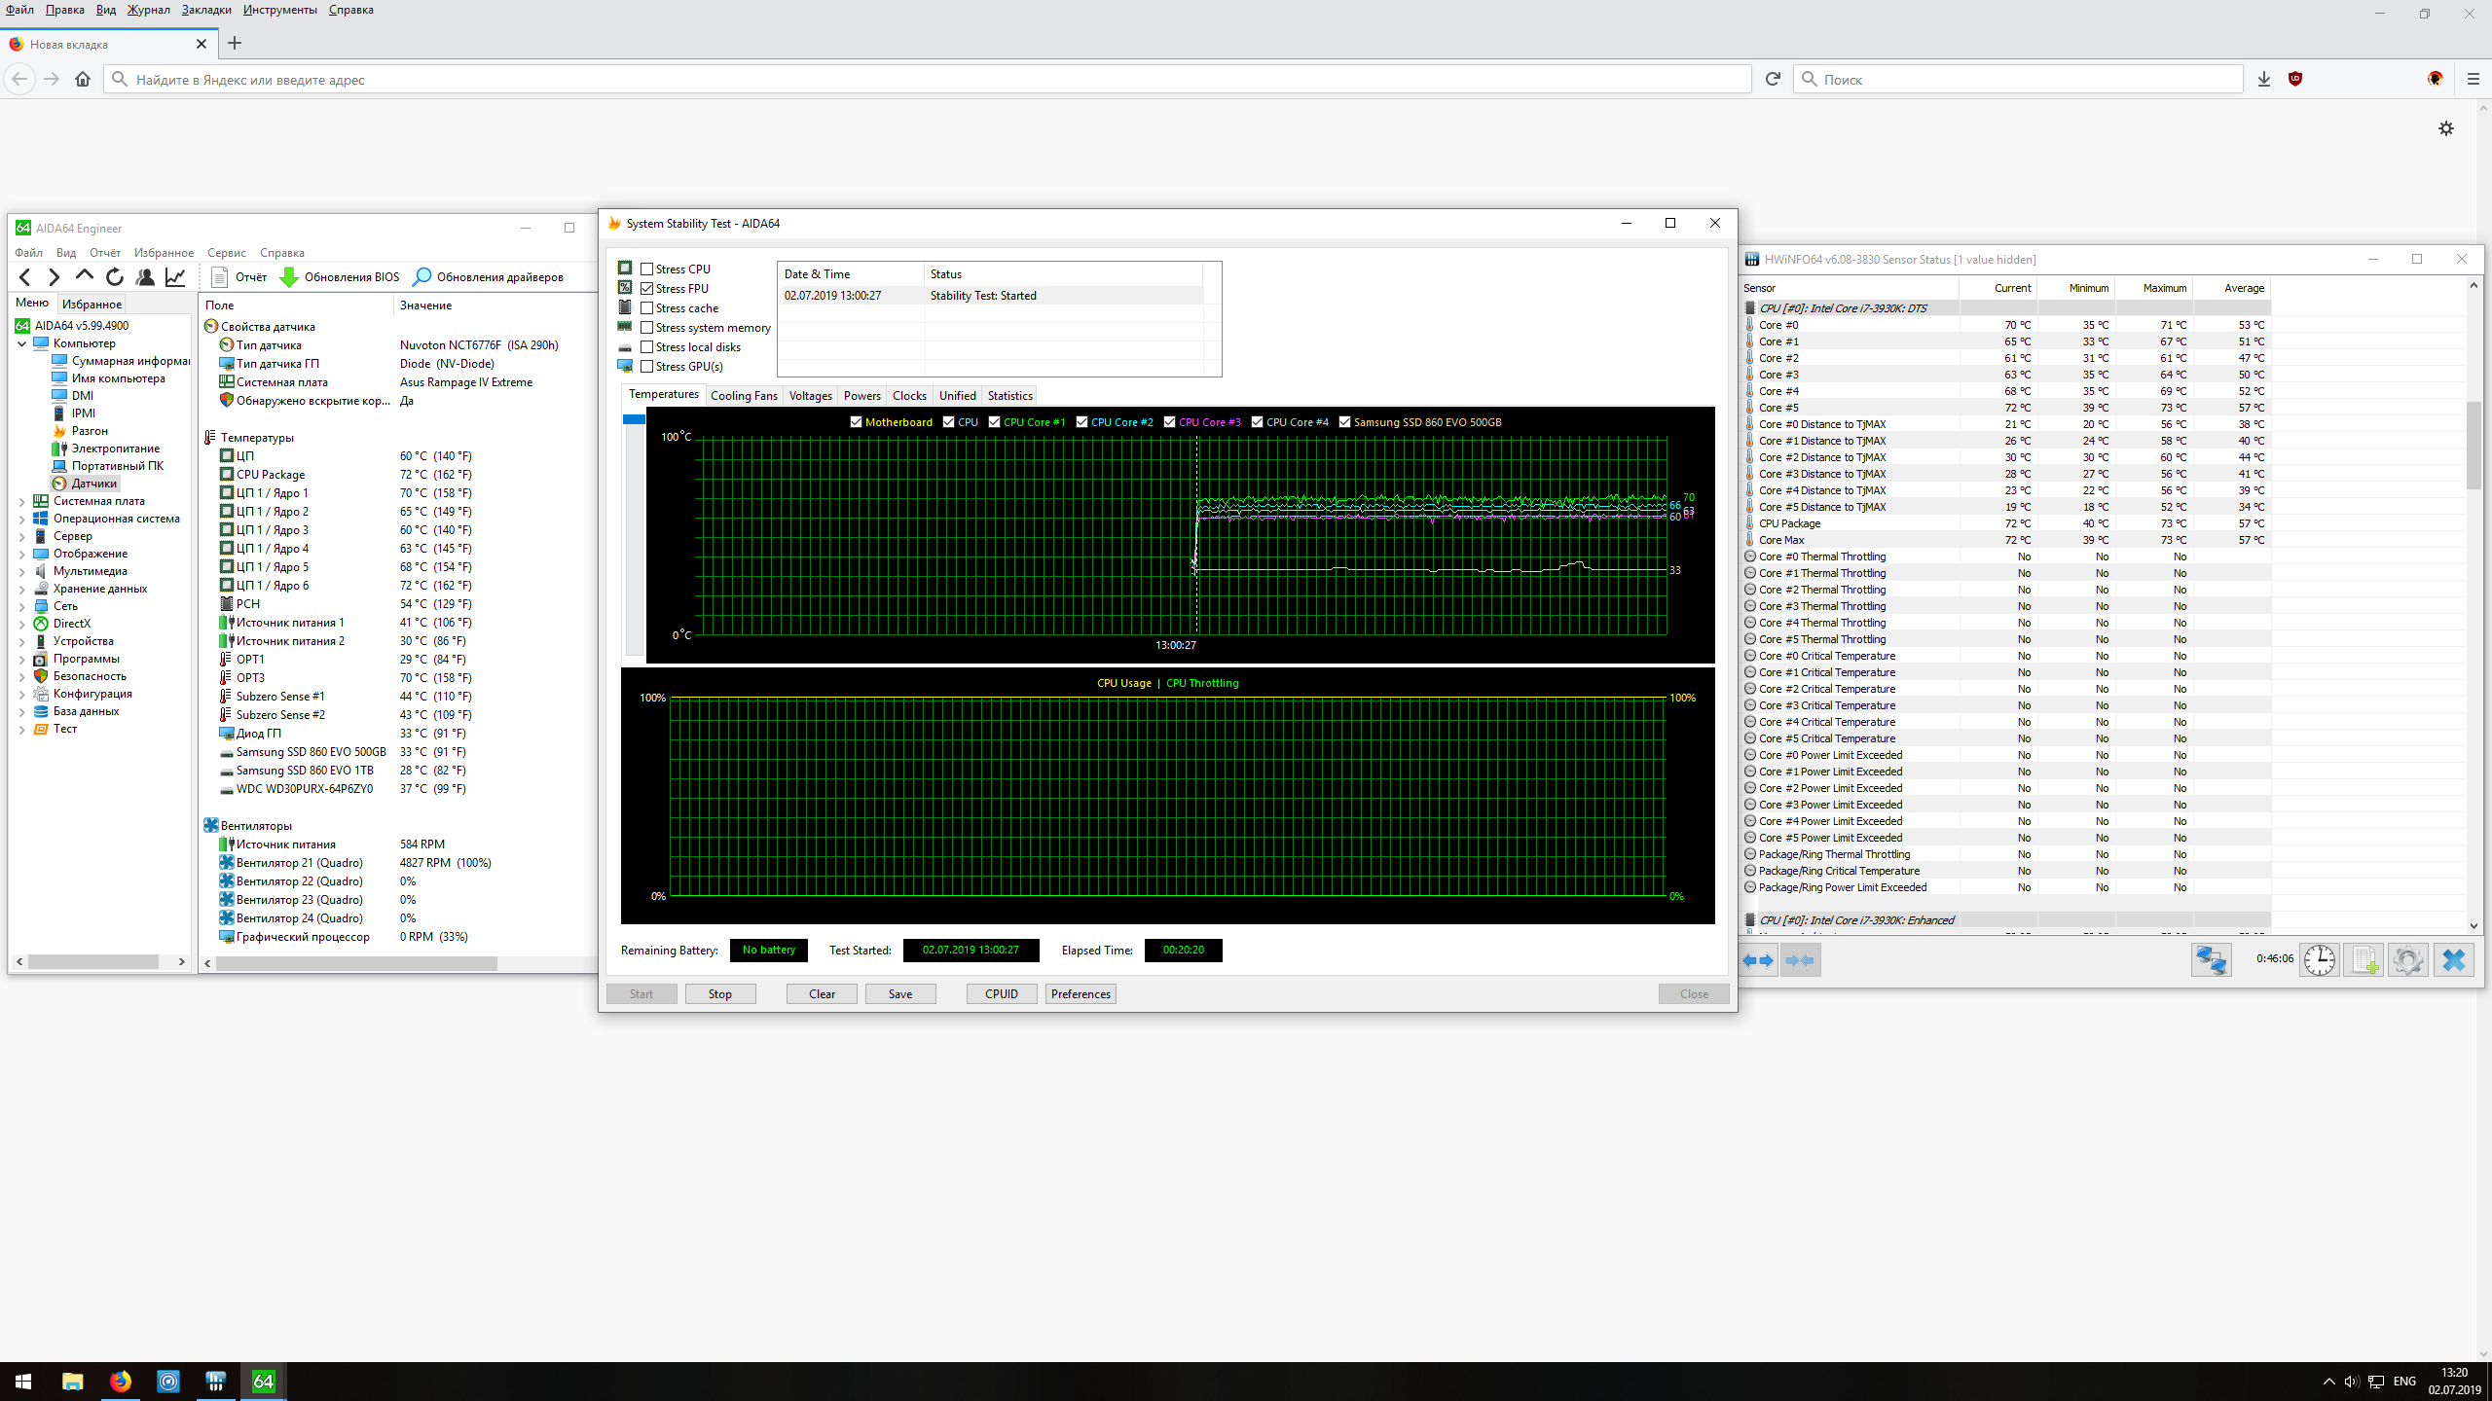2492x1401 pixels.
Task: Open the Сервис menu in AIDA64
Action: [x=226, y=253]
